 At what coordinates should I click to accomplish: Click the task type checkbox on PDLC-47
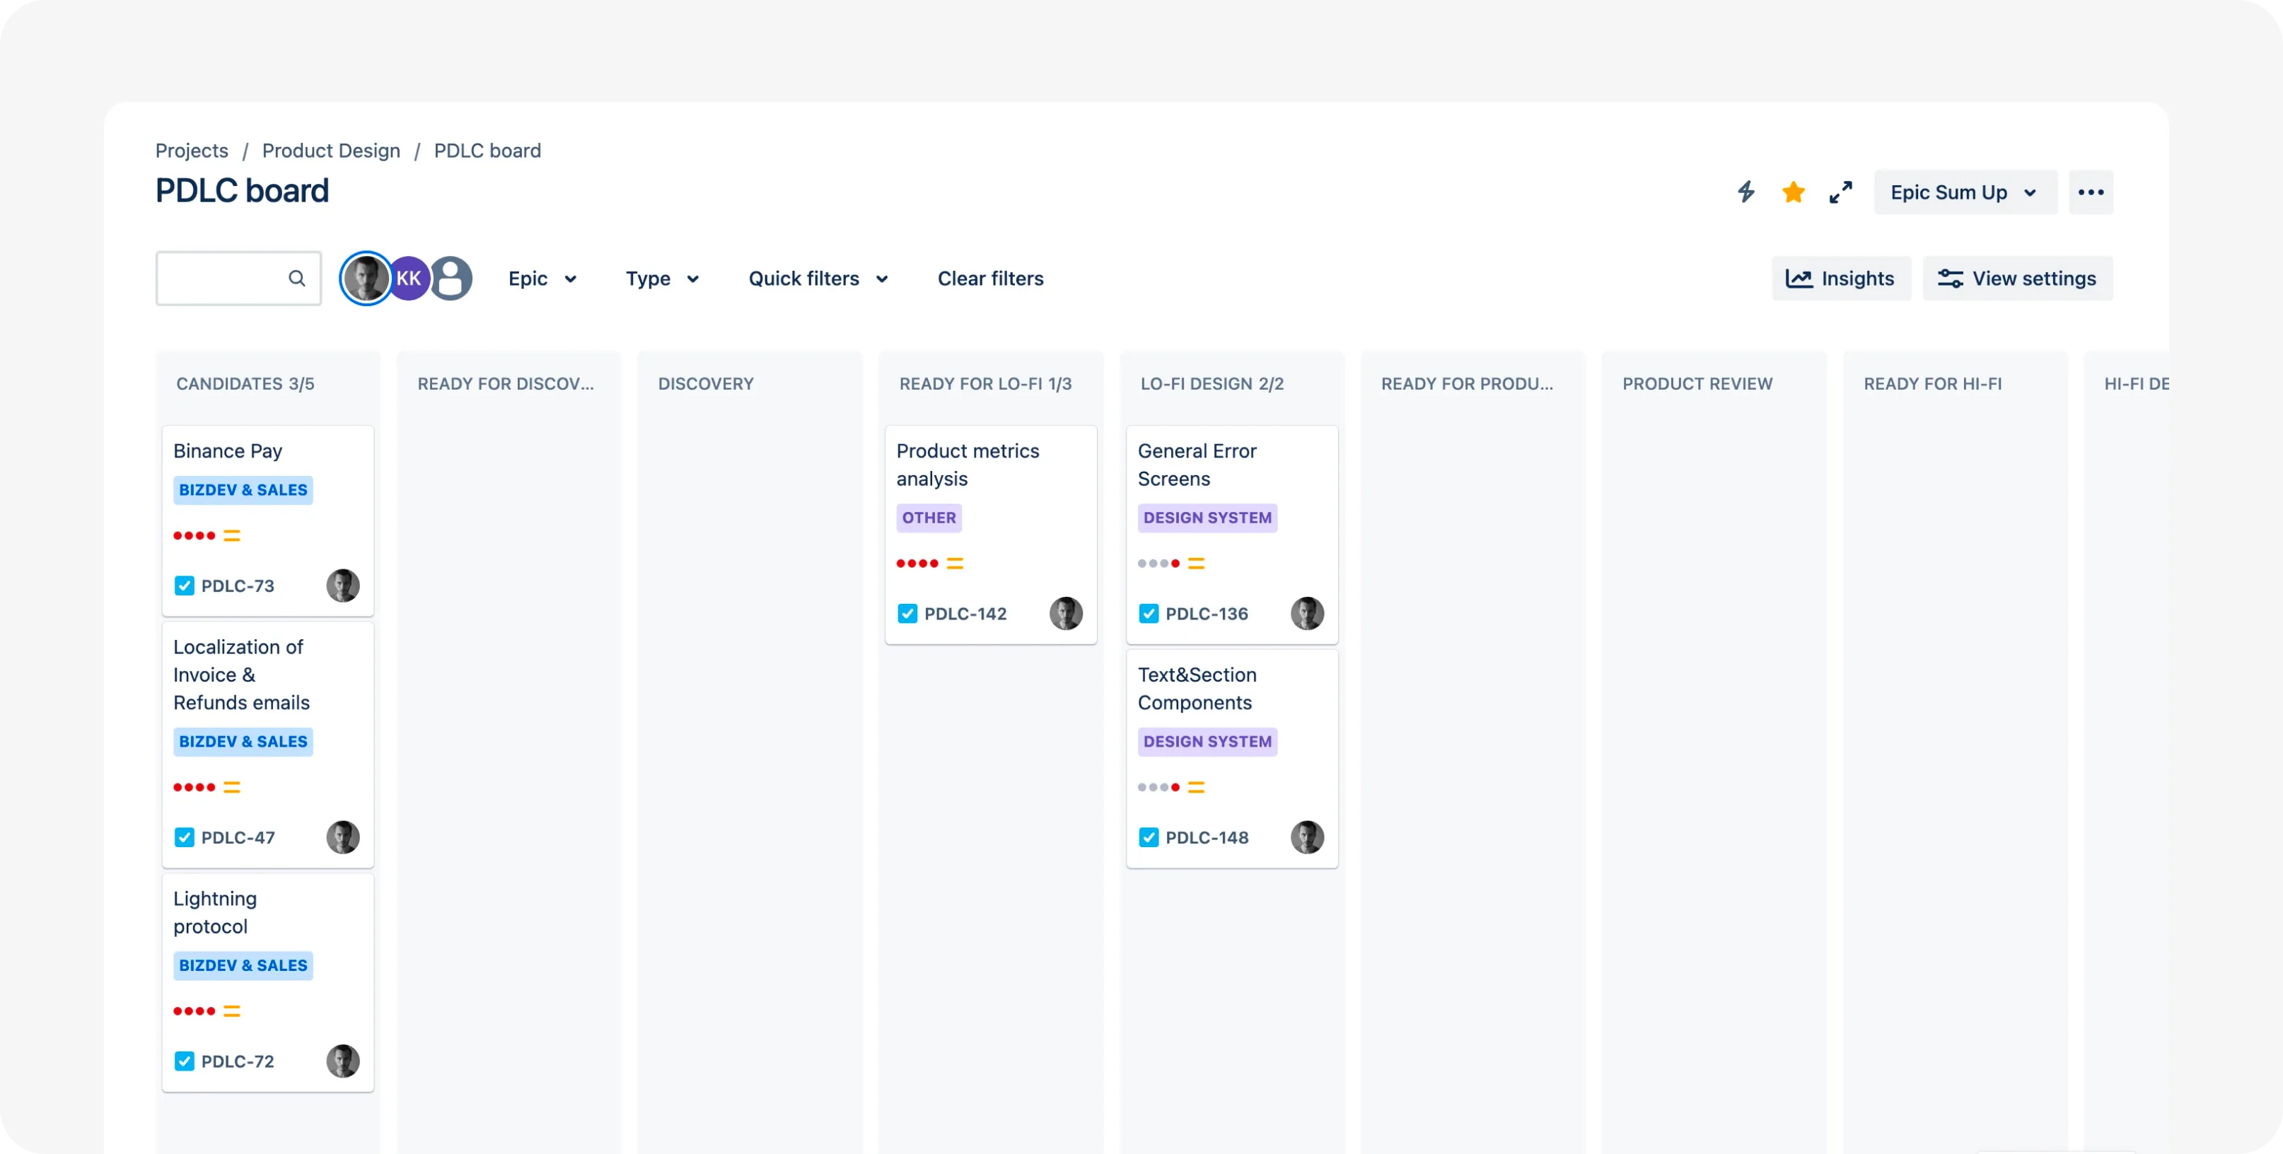pos(185,838)
